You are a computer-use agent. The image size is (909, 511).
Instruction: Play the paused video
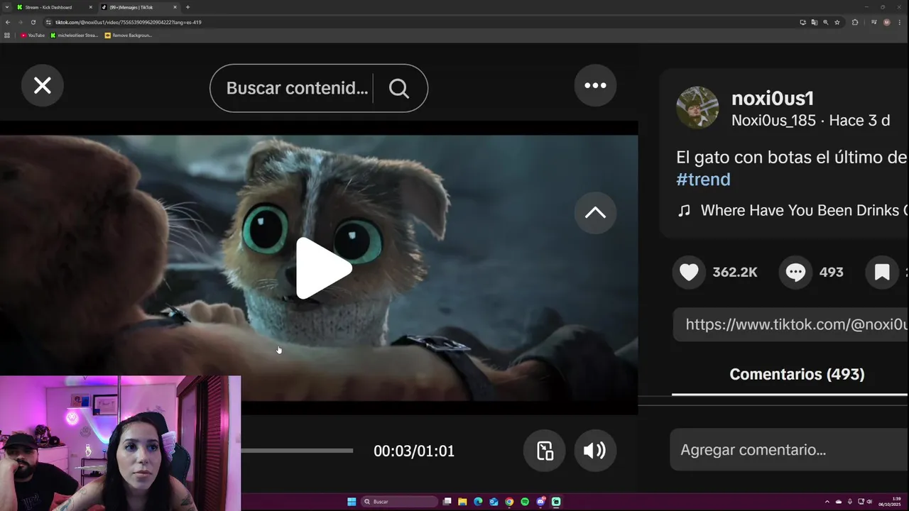tap(323, 268)
